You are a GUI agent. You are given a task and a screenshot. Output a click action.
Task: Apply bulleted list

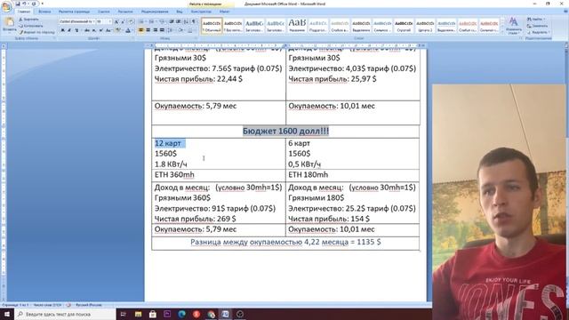142,21
